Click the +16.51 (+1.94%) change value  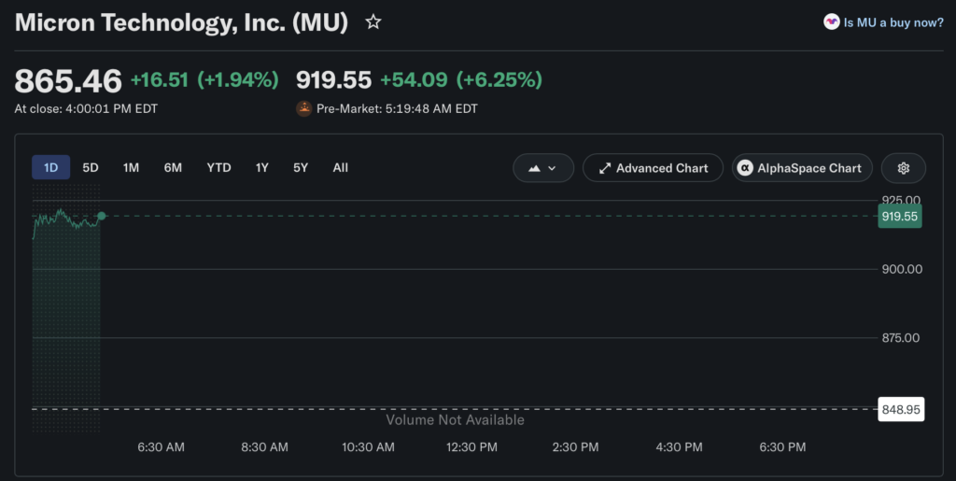(x=204, y=80)
